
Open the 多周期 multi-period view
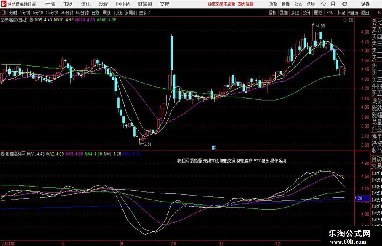[131, 13]
